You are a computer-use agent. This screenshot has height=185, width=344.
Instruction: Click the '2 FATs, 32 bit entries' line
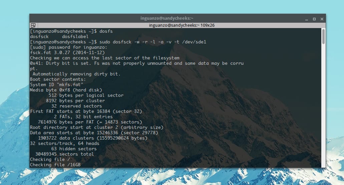(83, 117)
